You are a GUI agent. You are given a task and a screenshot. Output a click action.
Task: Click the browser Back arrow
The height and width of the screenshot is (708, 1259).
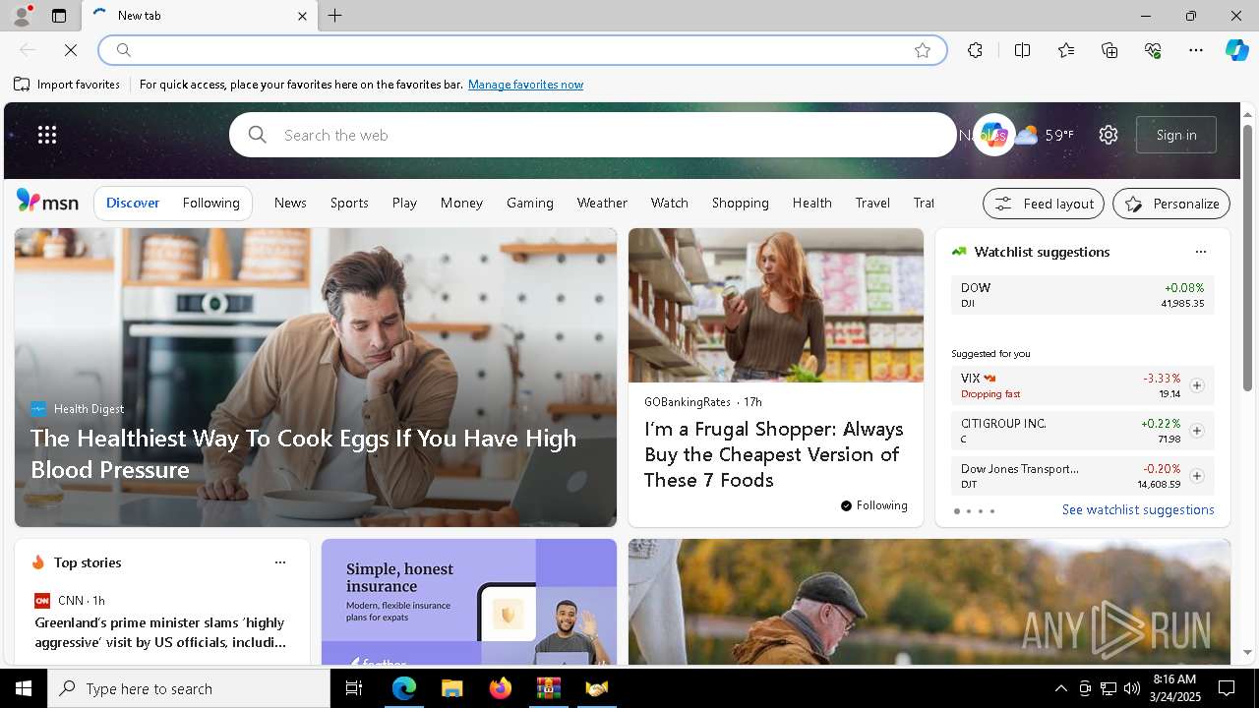(x=28, y=50)
